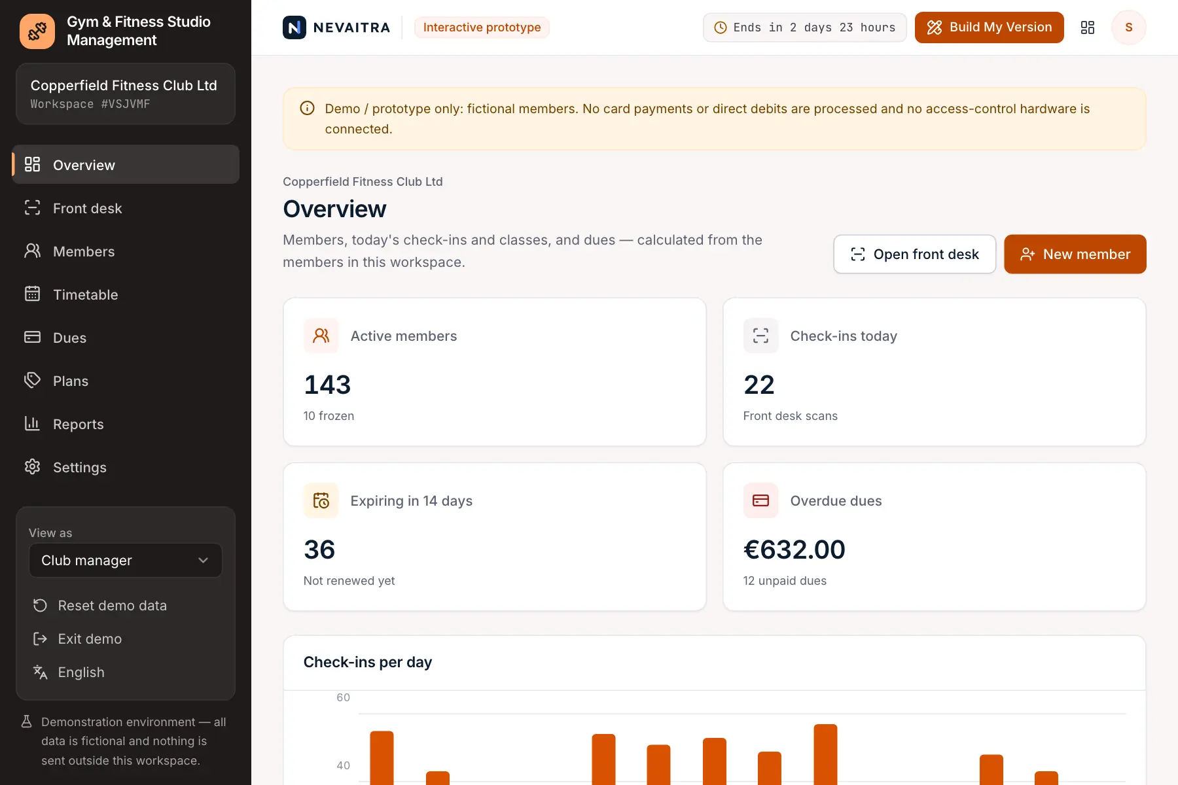This screenshot has height=785, width=1178.
Task: Click the Build My Version button
Action: coord(990,27)
